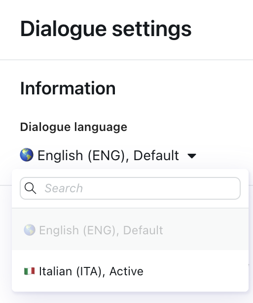Click the Italian flag icon

point(29,271)
